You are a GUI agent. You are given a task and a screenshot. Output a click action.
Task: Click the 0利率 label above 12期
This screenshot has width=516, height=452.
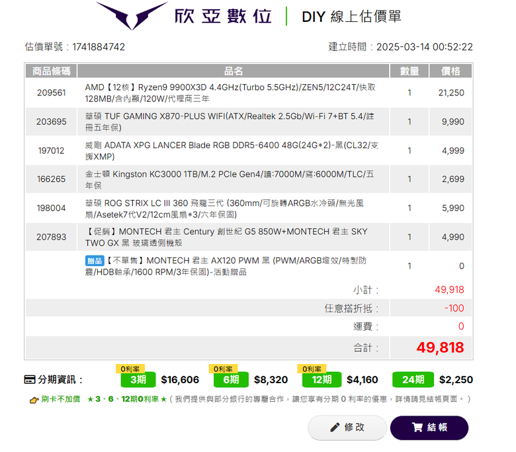(x=312, y=369)
